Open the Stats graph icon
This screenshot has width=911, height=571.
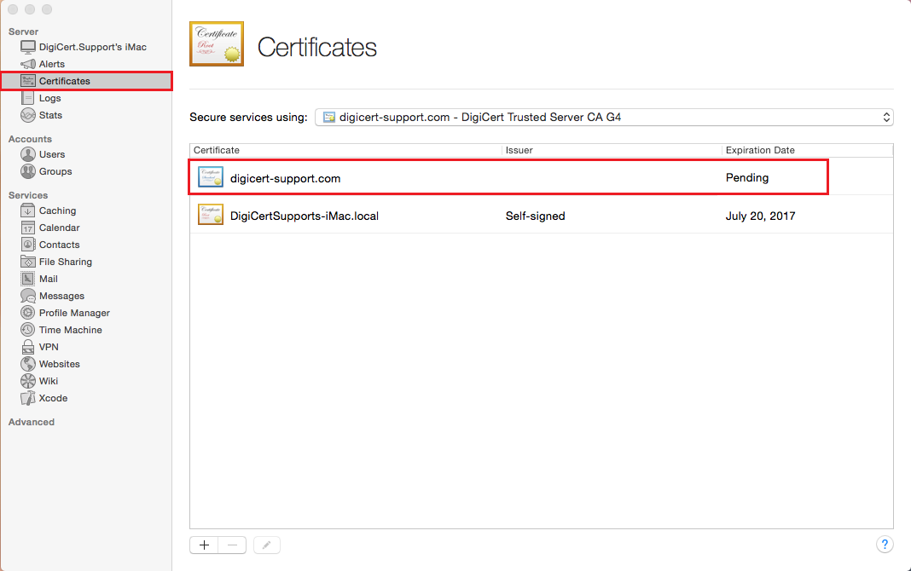(28, 115)
